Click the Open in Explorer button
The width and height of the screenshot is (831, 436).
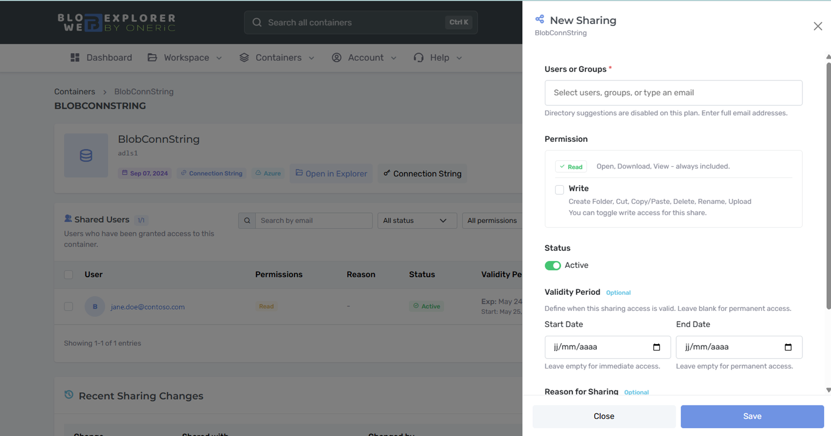[331, 173]
